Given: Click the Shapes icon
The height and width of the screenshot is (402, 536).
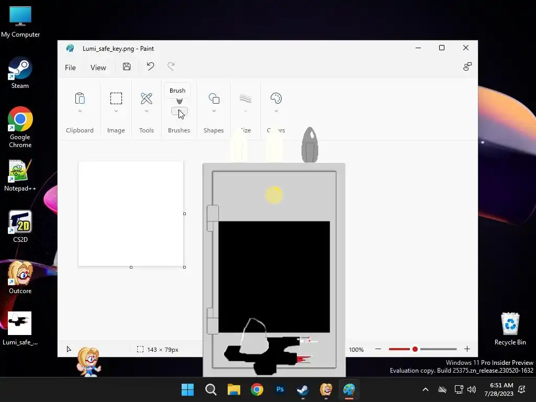Looking at the screenshot, I should (214, 98).
